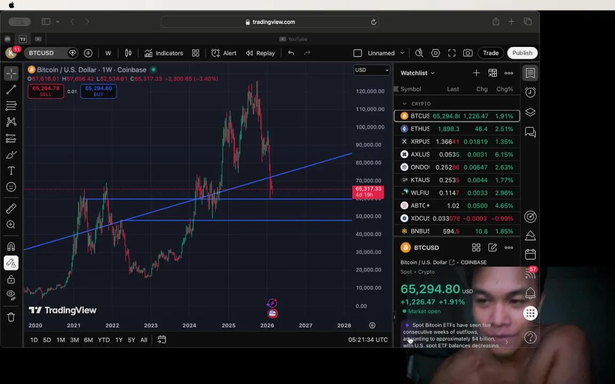Open the calendar sidebar icon

click(x=530, y=254)
